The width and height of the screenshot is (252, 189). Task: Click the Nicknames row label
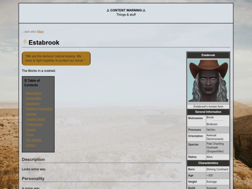pos(195,118)
